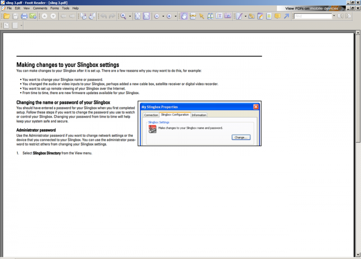Viewport: 361px width, 259px height.
Task: Select the pen-on-page Typewriter tool
Action: click(239, 16)
